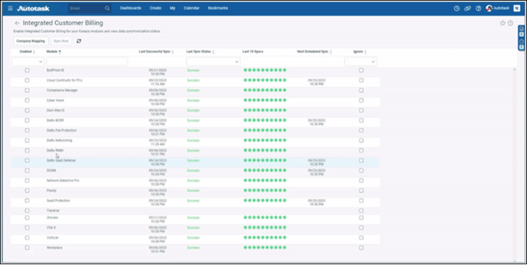Select the Datto SaaS Defense row name
Image resolution: width=527 pixels, height=265 pixels.
pos(61,160)
